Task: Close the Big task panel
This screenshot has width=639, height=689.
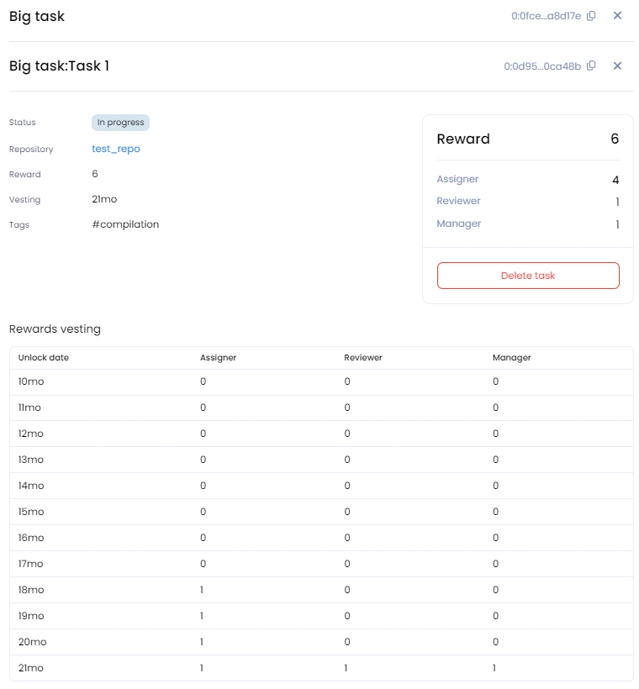Action: coord(617,16)
